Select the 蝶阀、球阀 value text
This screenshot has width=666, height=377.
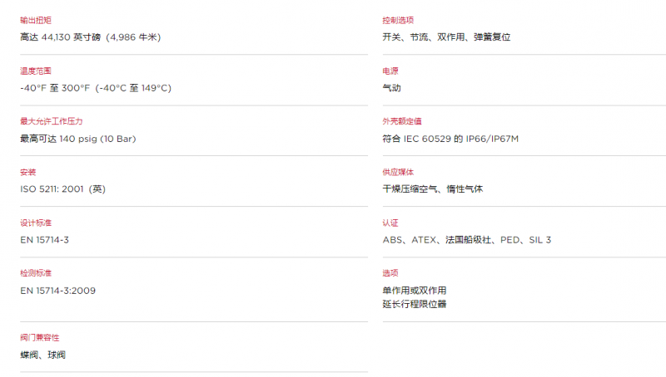[43, 355]
